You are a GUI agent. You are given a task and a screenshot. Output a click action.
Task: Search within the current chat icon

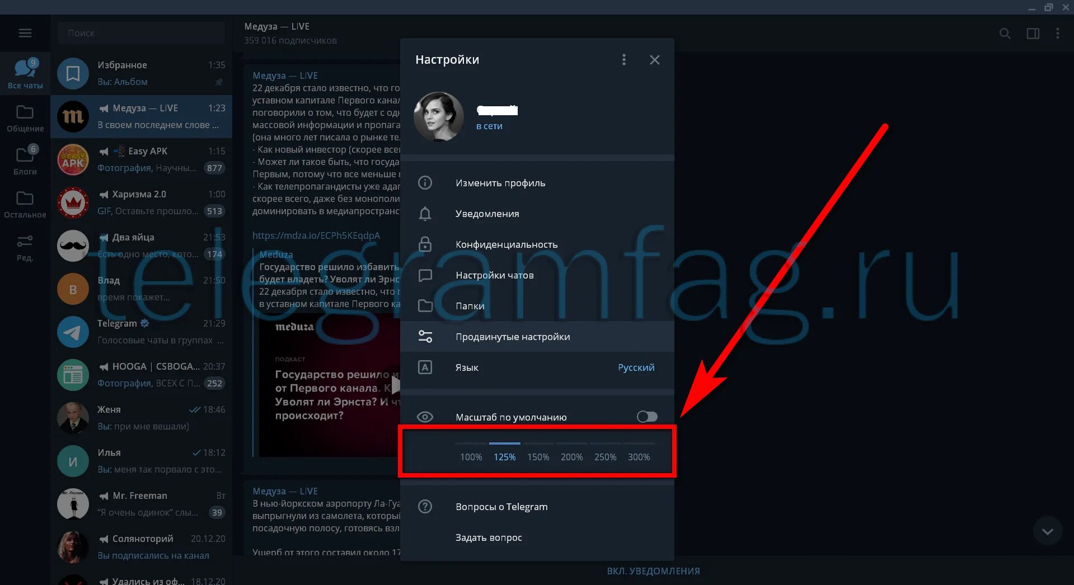pos(1005,34)
